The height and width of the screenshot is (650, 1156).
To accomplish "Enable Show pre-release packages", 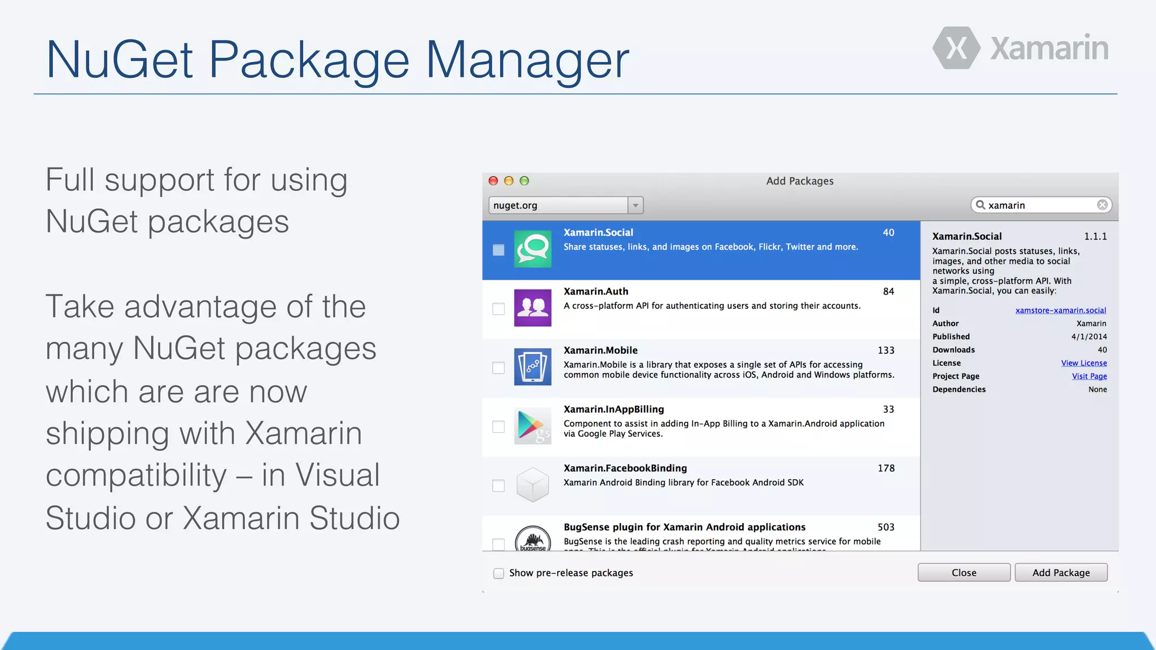I will pos(498,573).
